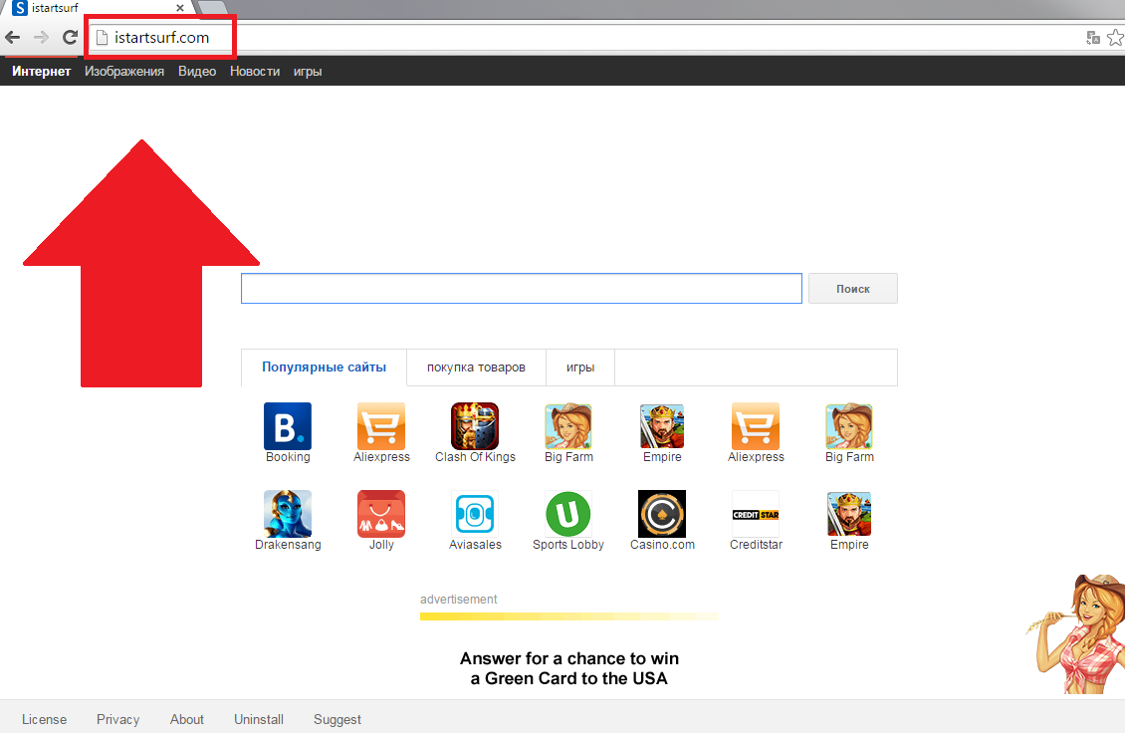
Task: Select the Интернет menu item
Action: pos(42,71)
